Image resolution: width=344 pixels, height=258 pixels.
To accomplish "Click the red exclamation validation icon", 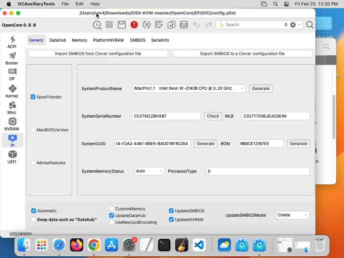I will 134,25.
